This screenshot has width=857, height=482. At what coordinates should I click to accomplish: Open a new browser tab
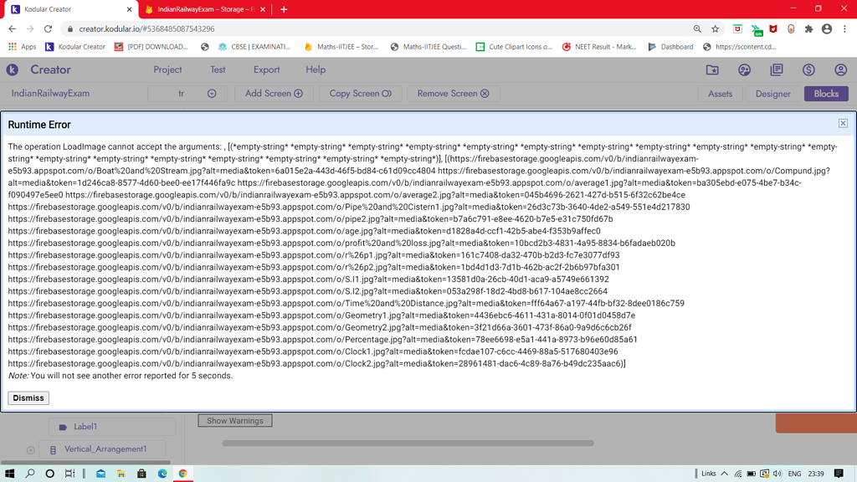pyautogui.click(x=284, y=9)
